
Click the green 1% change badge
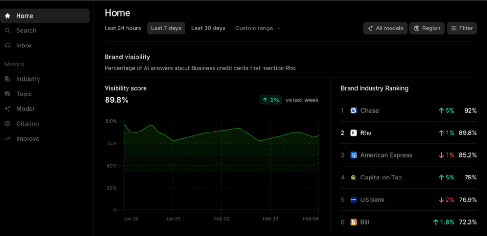click(270, 100)
